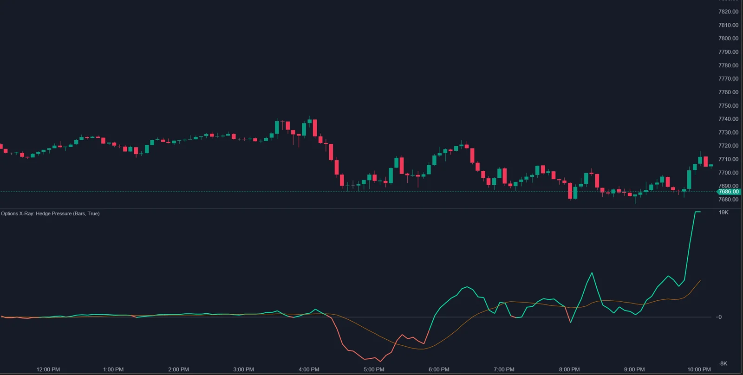Select the 7740.00 price level label

click(728, 119)
